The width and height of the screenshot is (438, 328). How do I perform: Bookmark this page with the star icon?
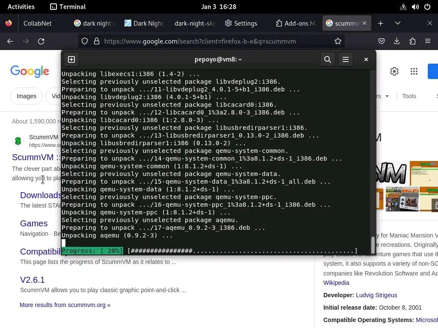338,41
